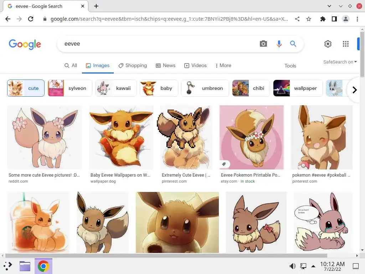Open the file manager from taskbar

pyautogui.click(x=25, y=266)
